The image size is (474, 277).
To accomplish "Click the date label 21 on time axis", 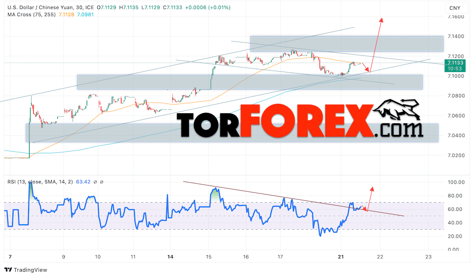I will coord(341,257).
